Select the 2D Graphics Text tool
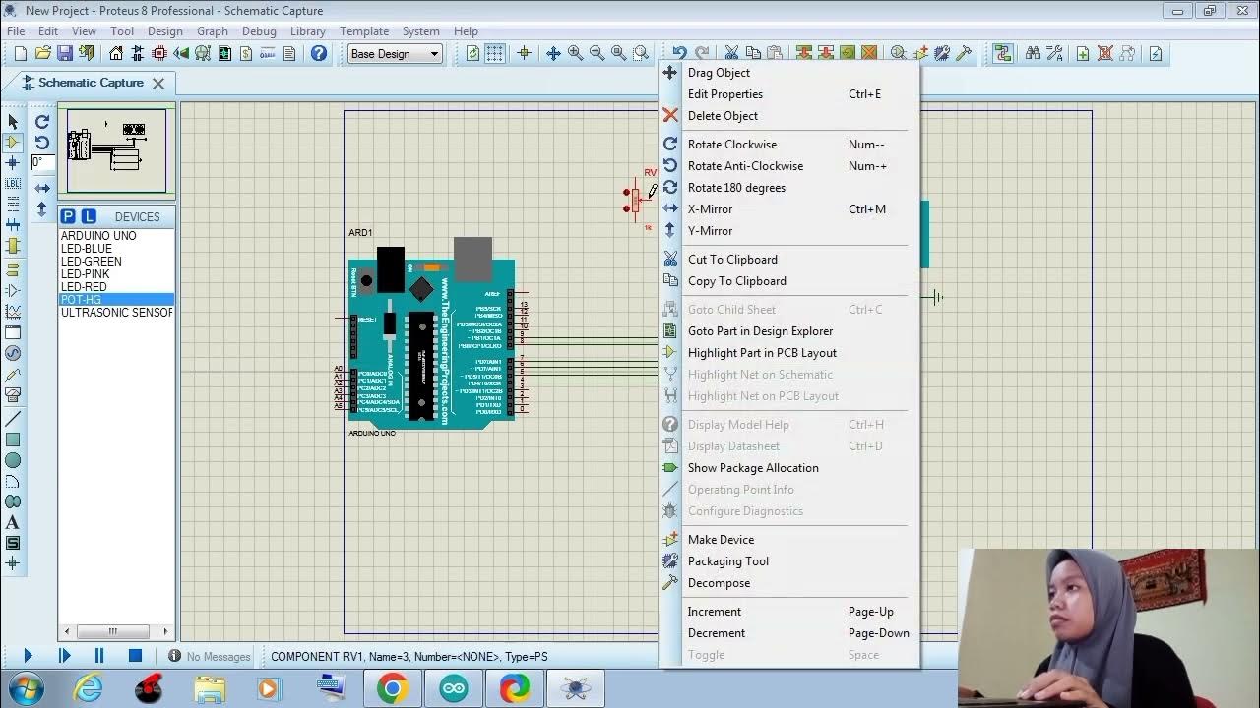 click(x=13, y=522)
